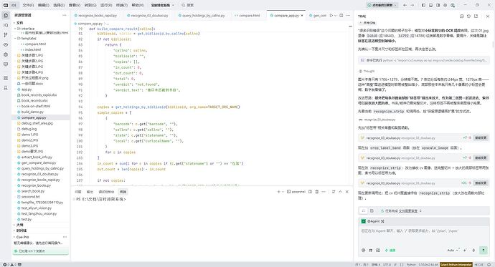
Task: Open test_aliyun_vision.py in explorer
Action: (37, 208)
